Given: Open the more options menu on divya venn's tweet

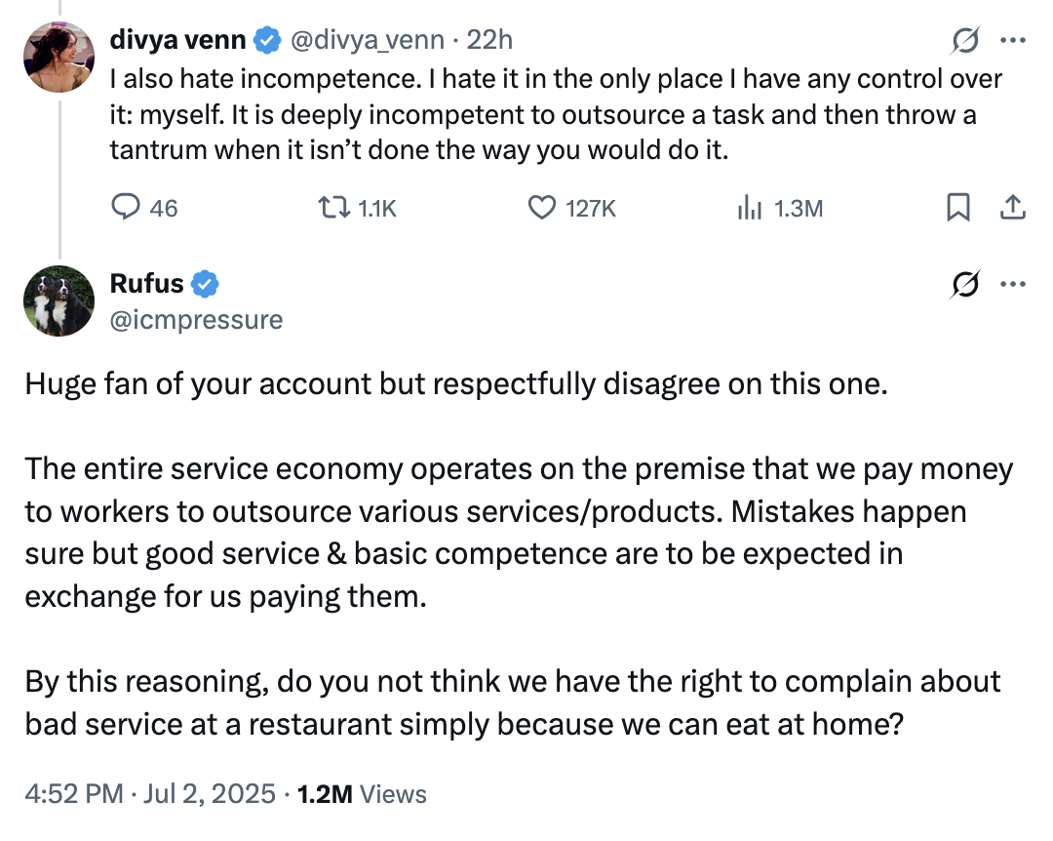Looking at the screenshot, I should click(1013, 40).
